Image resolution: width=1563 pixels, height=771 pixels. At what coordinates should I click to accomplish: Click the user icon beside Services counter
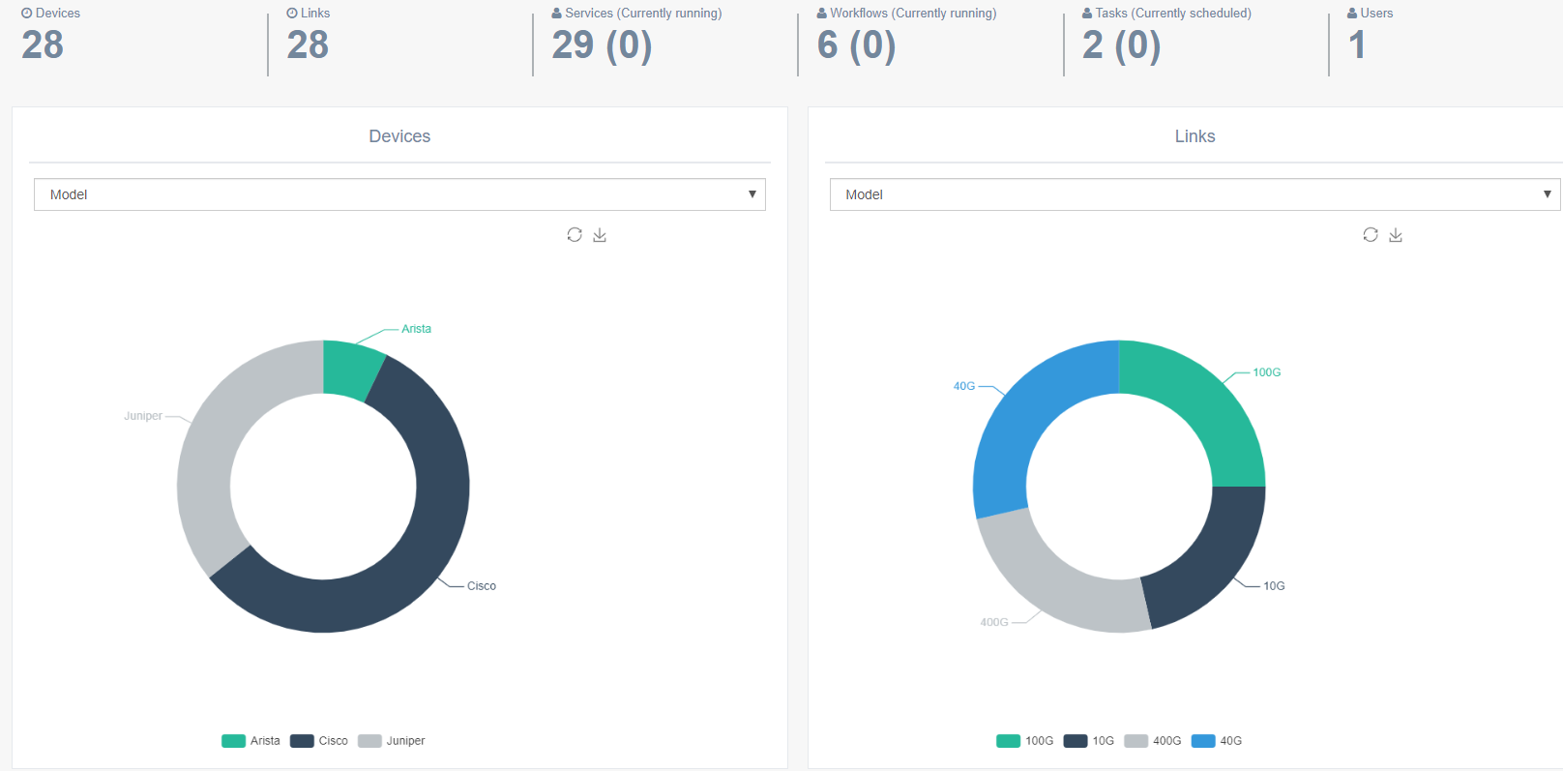click(557, 14)
